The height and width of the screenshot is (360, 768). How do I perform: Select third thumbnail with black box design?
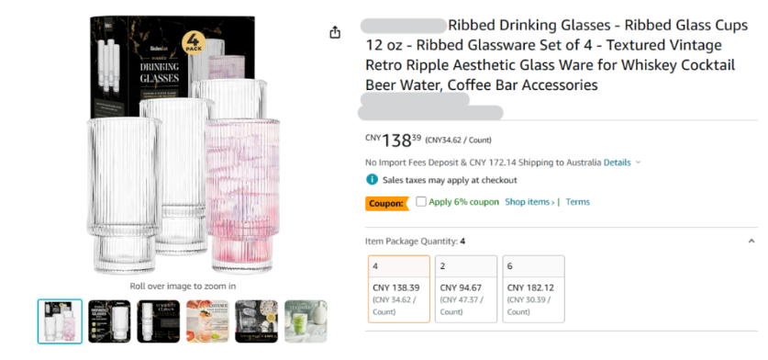[x=158, y=321]
